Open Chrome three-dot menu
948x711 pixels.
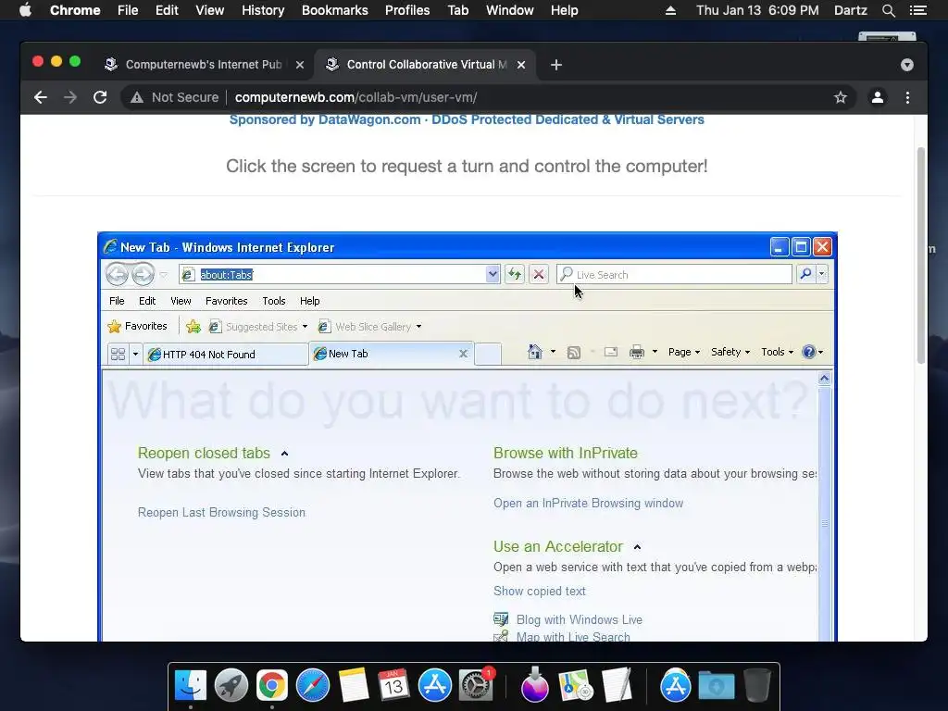click(x=907, y=97)
